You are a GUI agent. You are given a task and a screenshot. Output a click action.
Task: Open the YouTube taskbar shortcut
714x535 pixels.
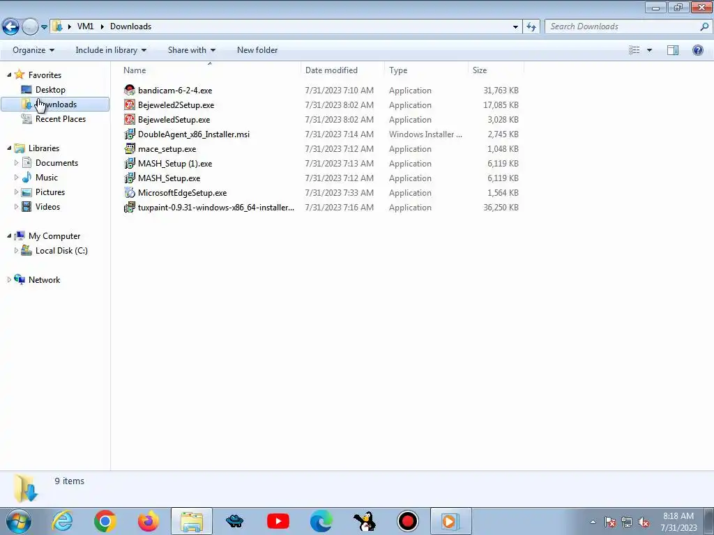[278, 521]
